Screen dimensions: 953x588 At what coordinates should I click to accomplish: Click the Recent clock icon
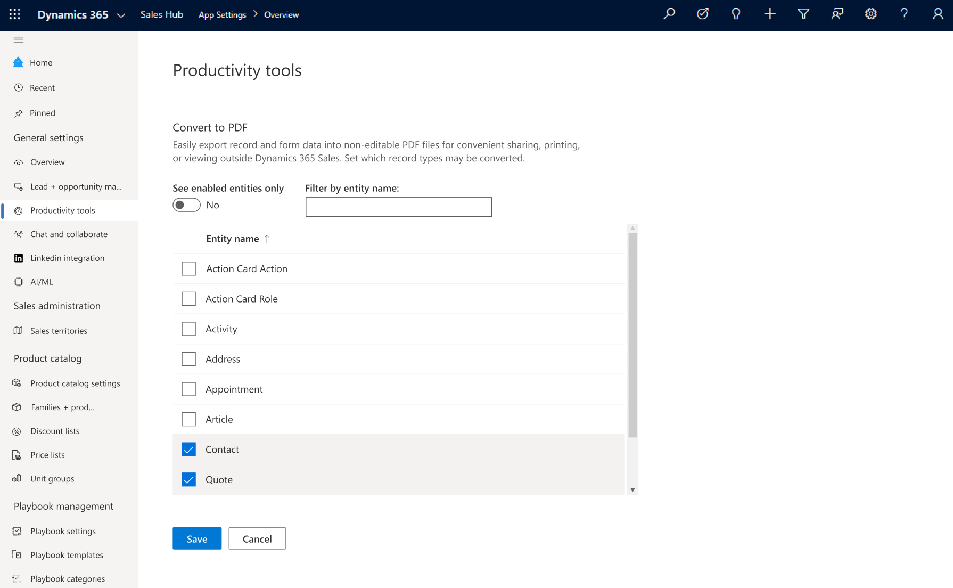click(19, 87)
